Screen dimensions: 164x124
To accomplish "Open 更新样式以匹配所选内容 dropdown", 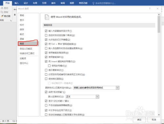I will pyautogui.click(x=96, y=88).
